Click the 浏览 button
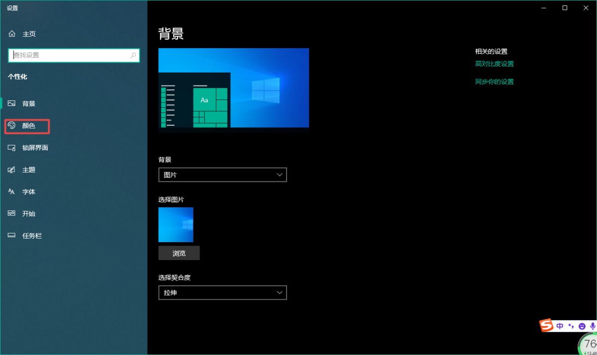Screen dimensions: 597x355 [179, 253]
